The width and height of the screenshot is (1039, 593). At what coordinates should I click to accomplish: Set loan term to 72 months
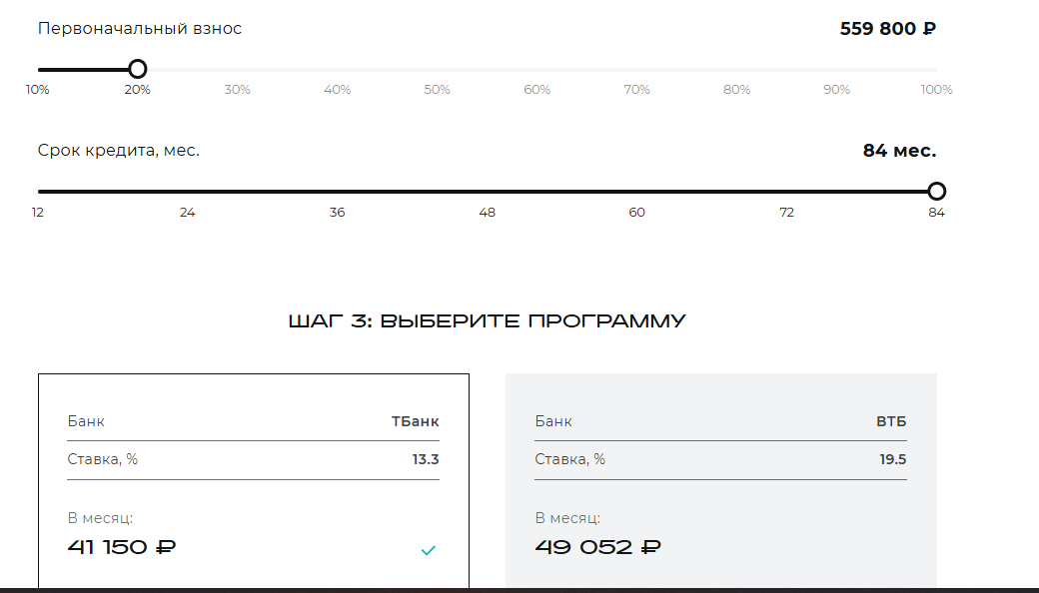pos(787,213)
